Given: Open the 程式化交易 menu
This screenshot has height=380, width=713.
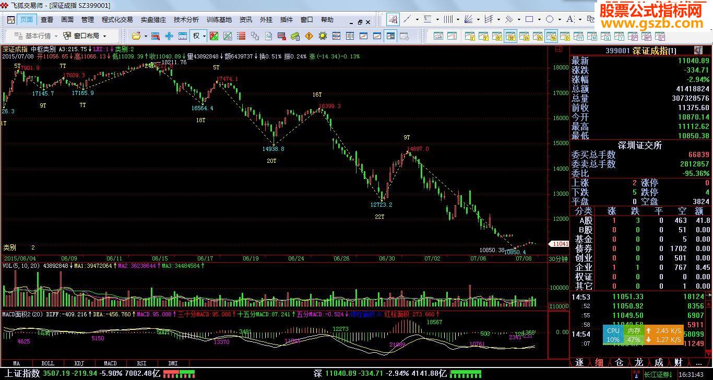Looking at the screenshot, I should pos(117,20).
